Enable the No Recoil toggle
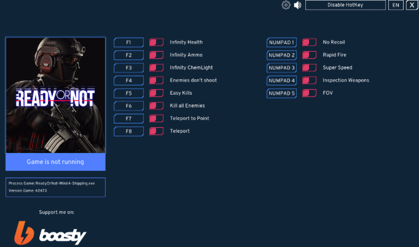 (x=309, y=42)
